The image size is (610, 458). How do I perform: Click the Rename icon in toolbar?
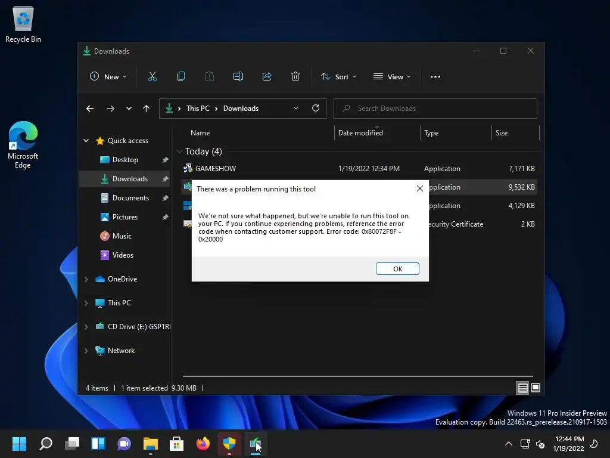click(238, 77)
